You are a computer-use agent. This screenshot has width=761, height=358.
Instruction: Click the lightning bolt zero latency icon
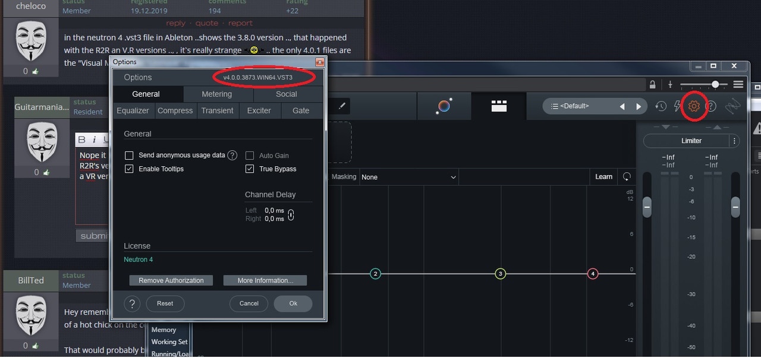(x=677, y=106)
